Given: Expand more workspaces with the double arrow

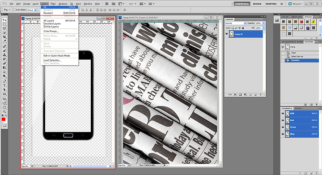Looking at the screenshot, I should coord(282,4).
